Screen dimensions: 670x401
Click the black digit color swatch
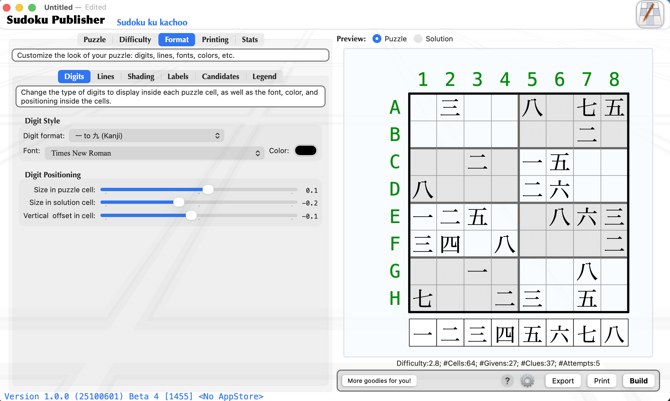(305, 150)
